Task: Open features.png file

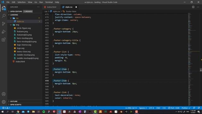Action: (x=22, y=31)
